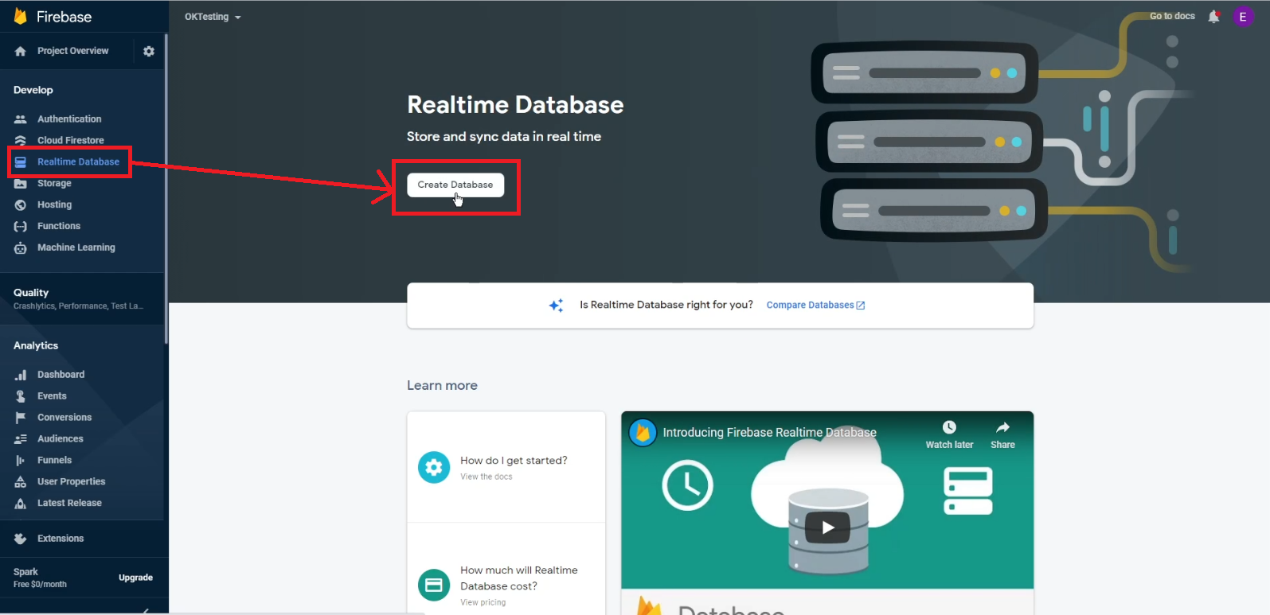1270x615 pixels.
Task: Open project settings gear icon
Action: click(149, 51)
